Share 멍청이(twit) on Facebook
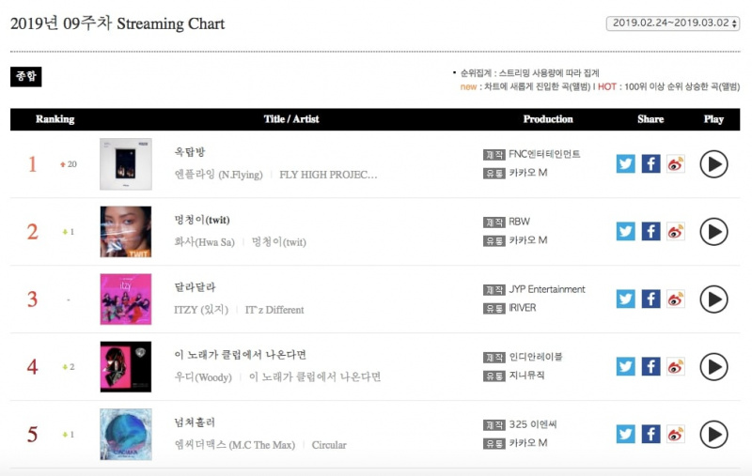Image resolution: width=752 pixels, height=476 pixels. tap(650, 231)
